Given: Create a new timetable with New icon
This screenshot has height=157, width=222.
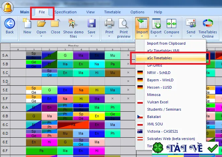Looking at the screenshot, I should pos(27,23).
